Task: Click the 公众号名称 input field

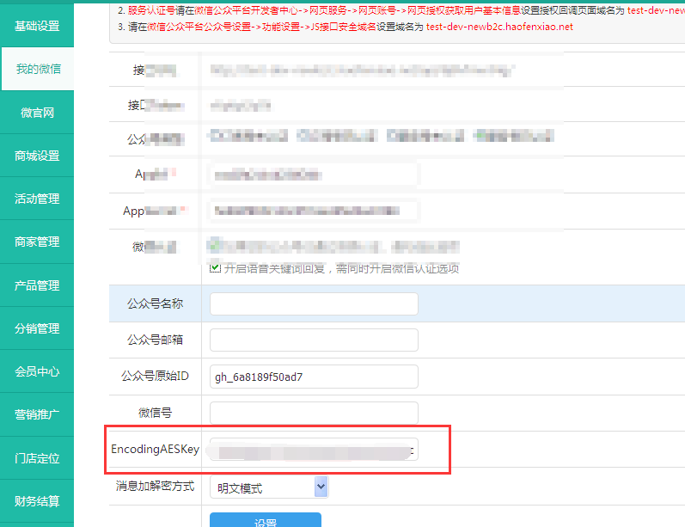Action: pyautogui.click(x=314, y=304)
